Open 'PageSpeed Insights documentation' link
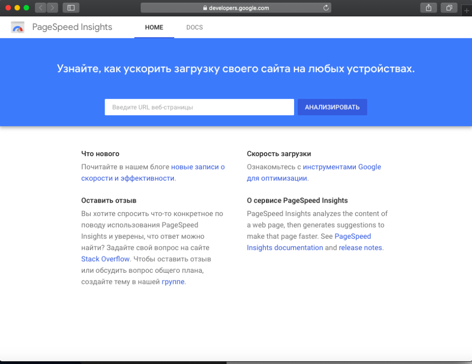Screen dimensions: 472x364 tap(309, 242)
